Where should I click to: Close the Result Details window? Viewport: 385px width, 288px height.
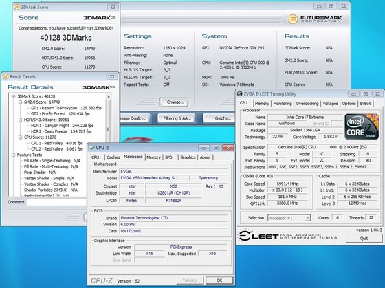tap(112, 76)
